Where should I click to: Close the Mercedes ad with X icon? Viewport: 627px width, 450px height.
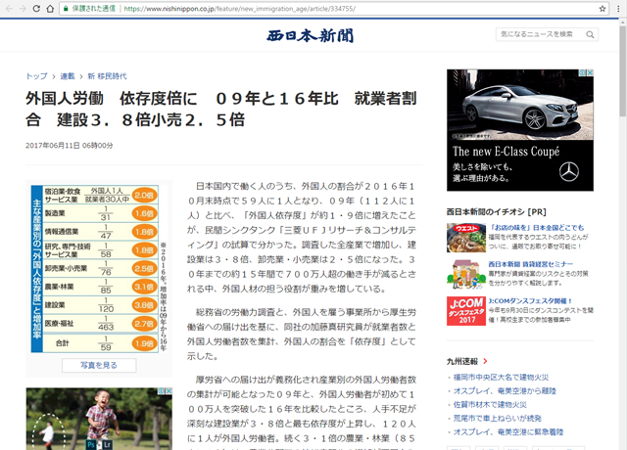click(x=588, y=74)
